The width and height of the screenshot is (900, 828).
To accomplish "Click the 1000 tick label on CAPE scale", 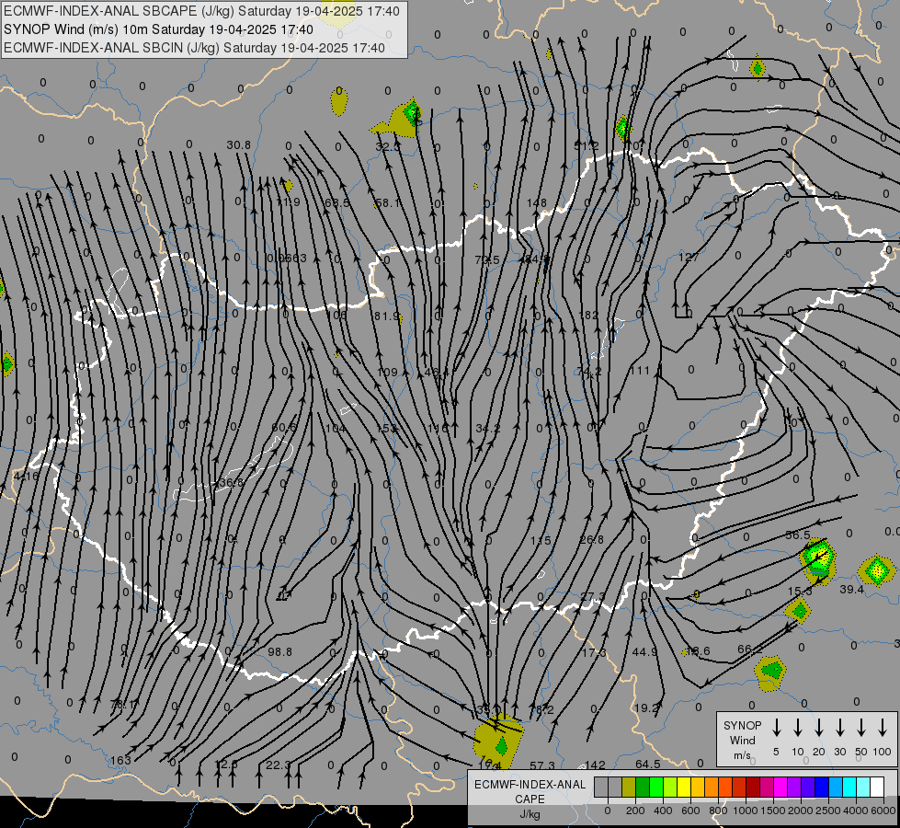I will [745, 811].
